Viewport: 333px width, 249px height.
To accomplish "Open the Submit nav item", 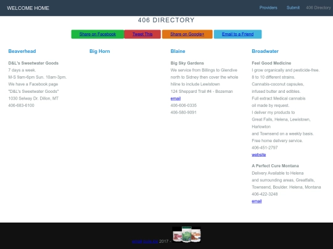I will [293, 7].
